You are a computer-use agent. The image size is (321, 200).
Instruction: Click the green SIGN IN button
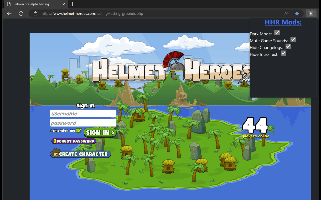100,133
